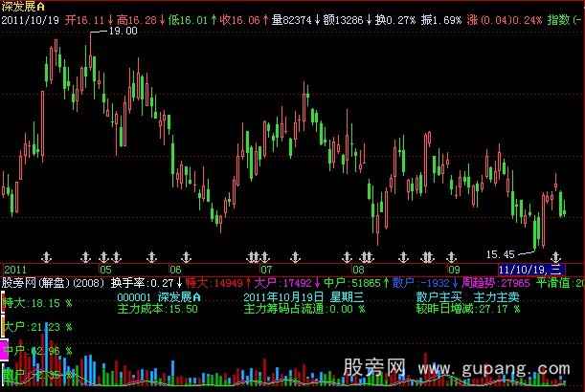Screen dimensions: 585x392
Task: Click the 周趋势:27985 indicator value
Action: [x=495, y=283]
